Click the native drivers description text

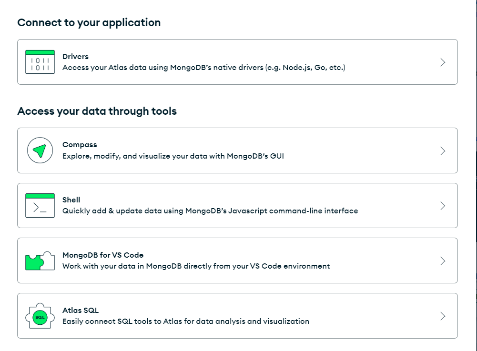pyautogui.click(x=203, y=68)
